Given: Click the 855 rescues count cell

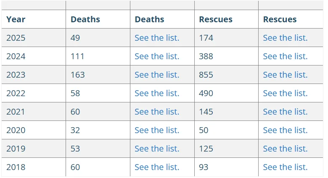Looking at the screenshot, I should [206, 75].
